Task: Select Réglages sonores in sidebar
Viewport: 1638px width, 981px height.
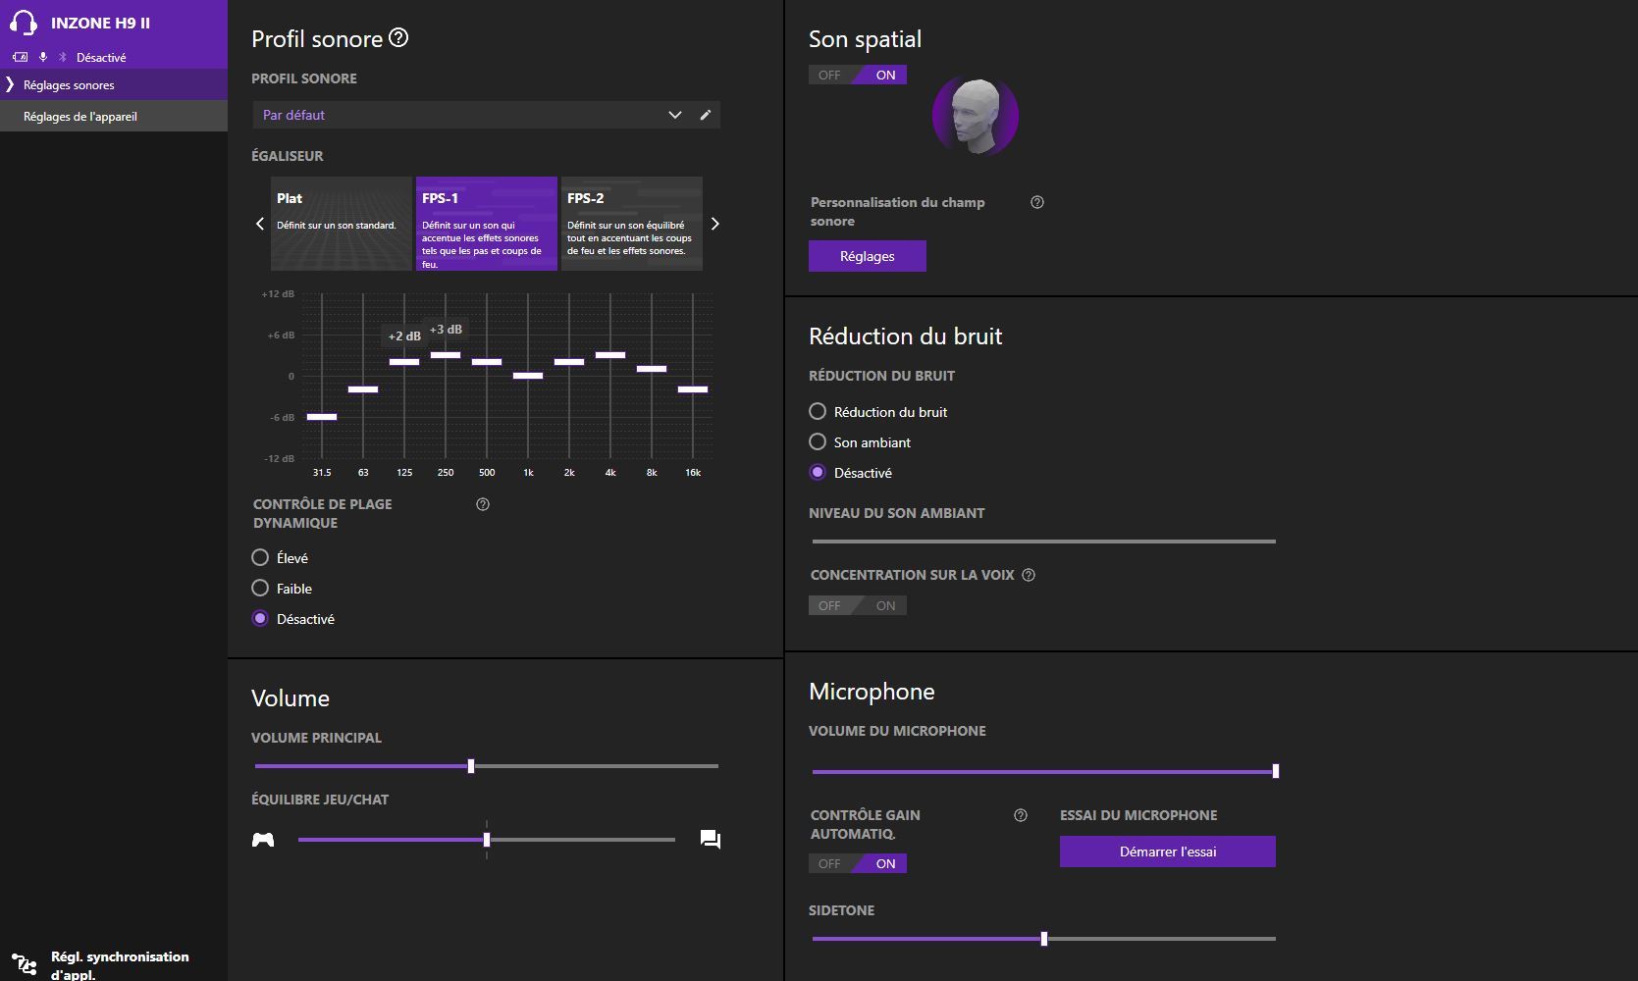Action: [69, 85]
